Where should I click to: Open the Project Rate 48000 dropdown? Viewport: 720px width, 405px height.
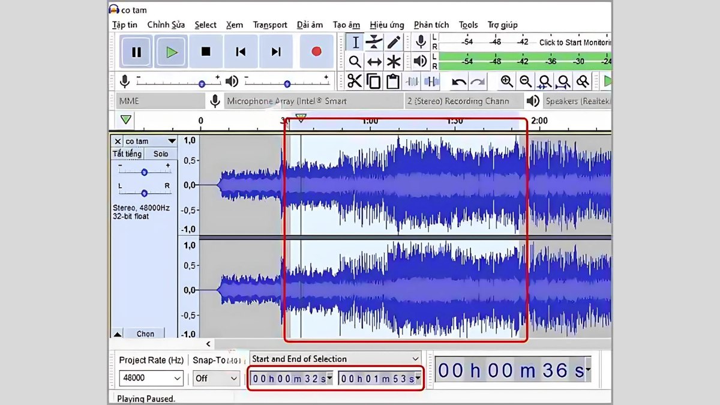pyautogui.click(x=151, y=378)
